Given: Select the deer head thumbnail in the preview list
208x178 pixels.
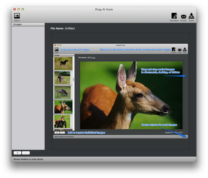Looking at the screenshot, I should pos(63,107).
